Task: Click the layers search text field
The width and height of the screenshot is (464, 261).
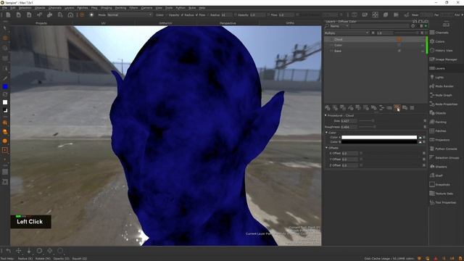Action: point(380,26)
